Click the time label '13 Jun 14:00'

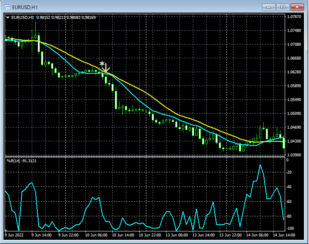tap(203, 235)
